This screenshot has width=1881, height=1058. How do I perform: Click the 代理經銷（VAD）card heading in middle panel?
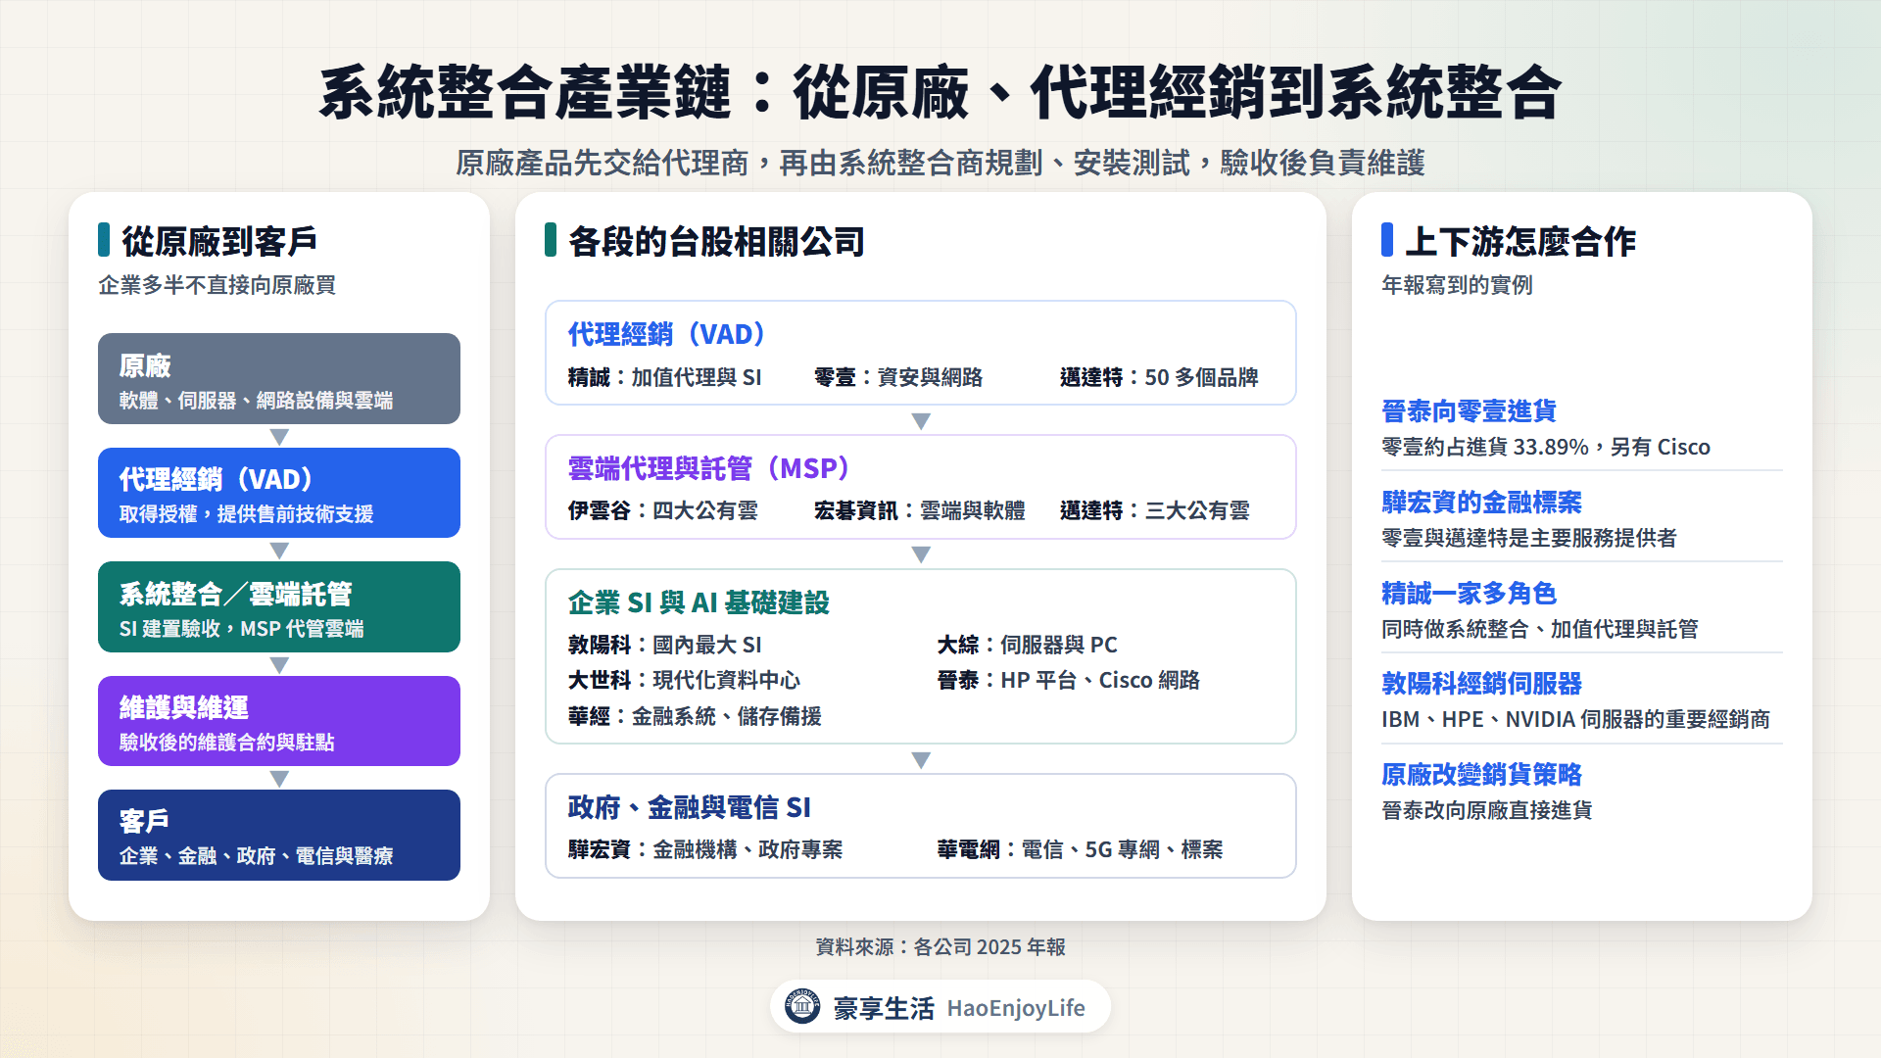click(x=667, y=335)
